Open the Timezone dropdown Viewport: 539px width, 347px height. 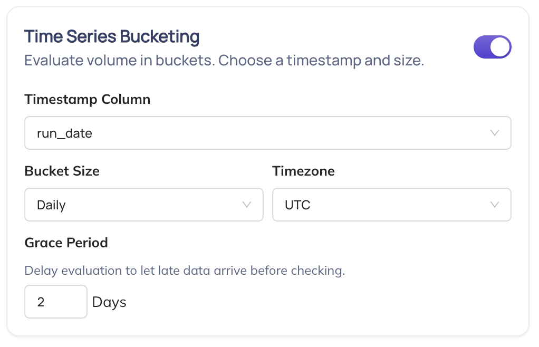(391, 205)
